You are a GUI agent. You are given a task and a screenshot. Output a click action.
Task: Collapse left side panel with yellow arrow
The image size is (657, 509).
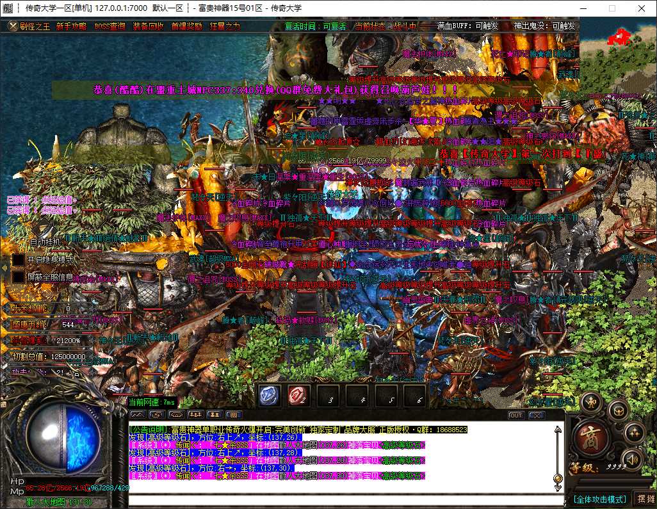(x=4, y=267)
